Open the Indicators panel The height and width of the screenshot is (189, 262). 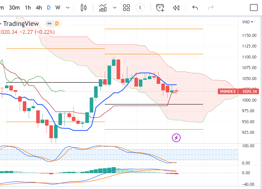(x=103, y=8)
